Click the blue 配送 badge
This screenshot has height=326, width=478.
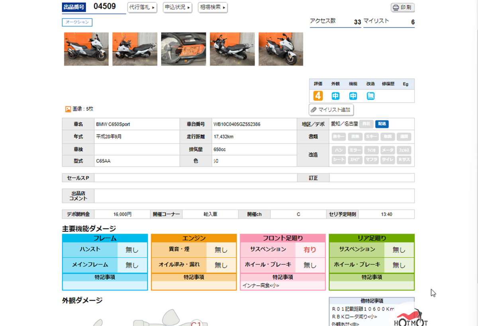(x=382, y=124)
